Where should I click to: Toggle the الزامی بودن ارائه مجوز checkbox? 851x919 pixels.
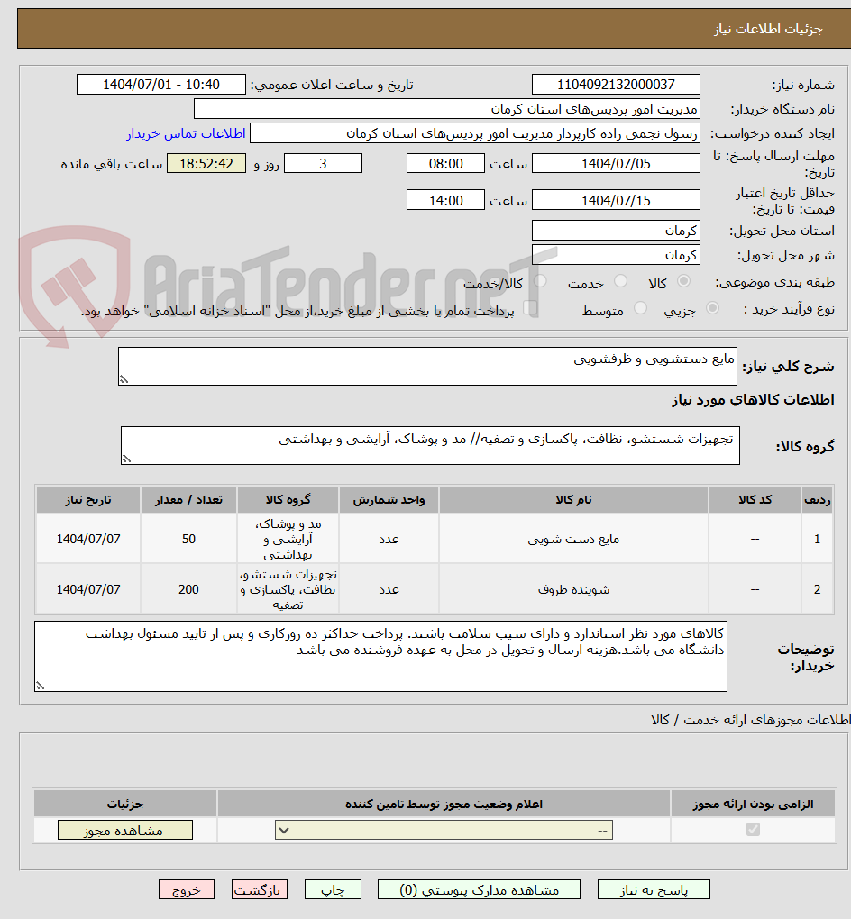[x=752, y=830]
